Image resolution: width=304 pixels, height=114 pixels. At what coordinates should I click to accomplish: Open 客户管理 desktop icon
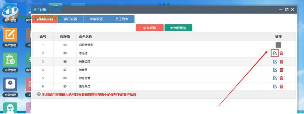[x=10, y=12]
